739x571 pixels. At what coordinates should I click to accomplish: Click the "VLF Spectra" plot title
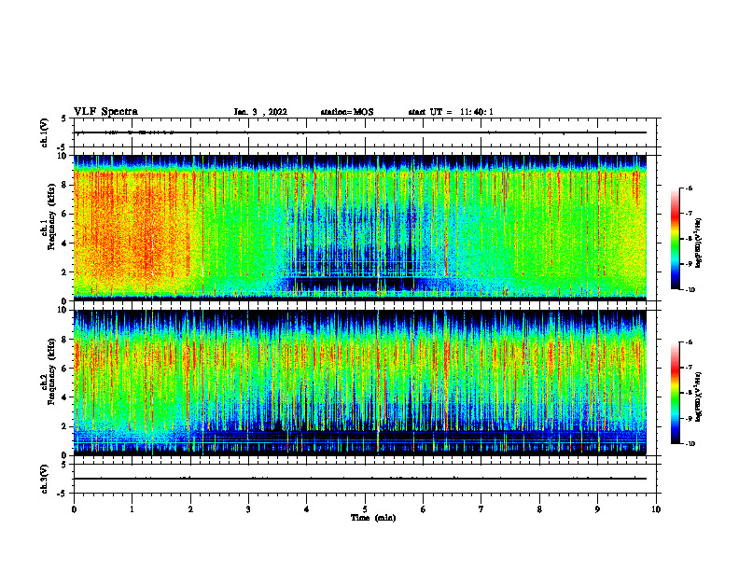[105, 112]
